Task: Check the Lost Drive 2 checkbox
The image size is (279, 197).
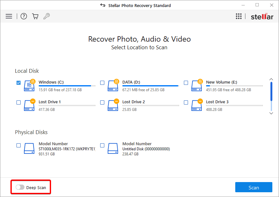Action: tap(102, 103)
